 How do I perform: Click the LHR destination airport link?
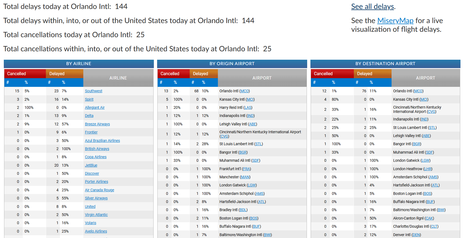pyautogui.click(x=428, y=169)
